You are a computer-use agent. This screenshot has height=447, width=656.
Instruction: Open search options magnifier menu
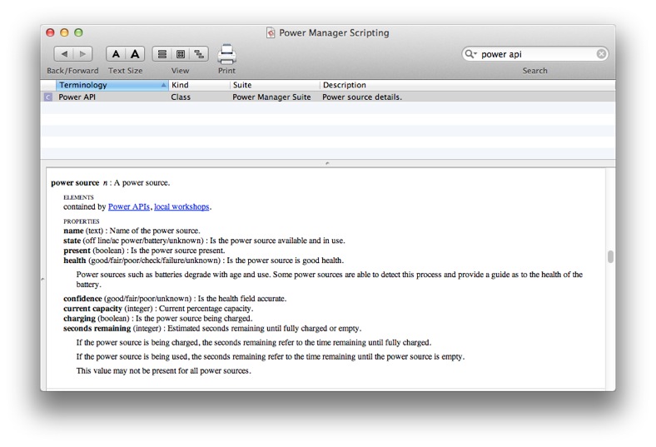pyautogui.click(x=470, y=54)
